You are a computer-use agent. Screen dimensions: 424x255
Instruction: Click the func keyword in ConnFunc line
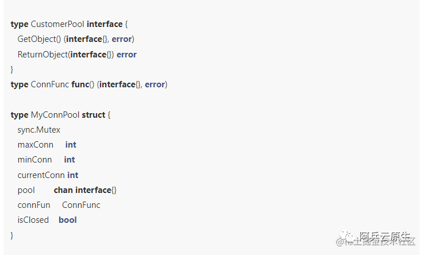80,84
